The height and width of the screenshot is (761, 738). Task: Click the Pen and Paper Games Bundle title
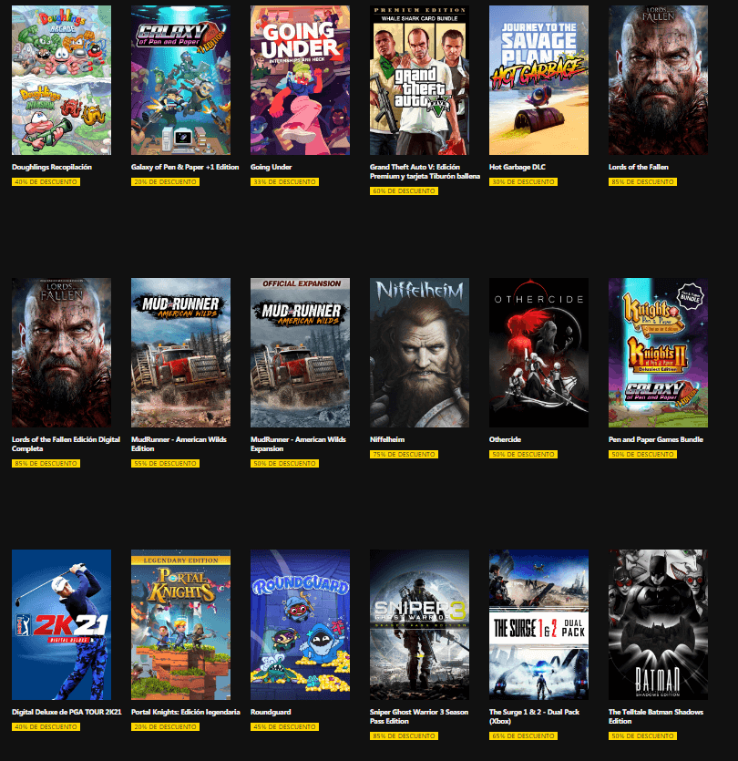coord(655,439)
